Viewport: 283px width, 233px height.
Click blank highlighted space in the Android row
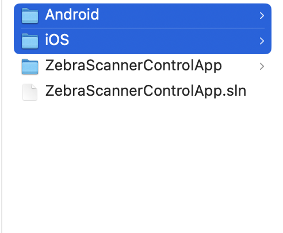pyautogui.click(x=178, y=16)
